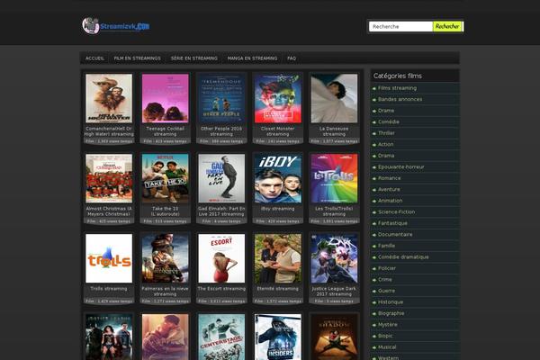The height and width of the screenshot is (360, 540).
Task: Select the Other People 2016 poster
Action: coord(221,98)
